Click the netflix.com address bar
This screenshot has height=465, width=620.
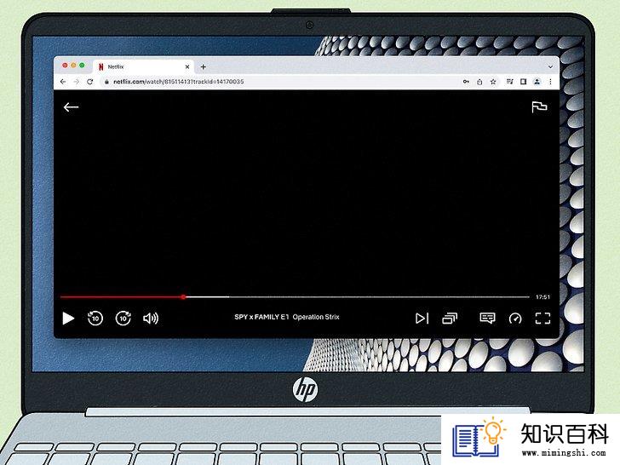point(279,82)
